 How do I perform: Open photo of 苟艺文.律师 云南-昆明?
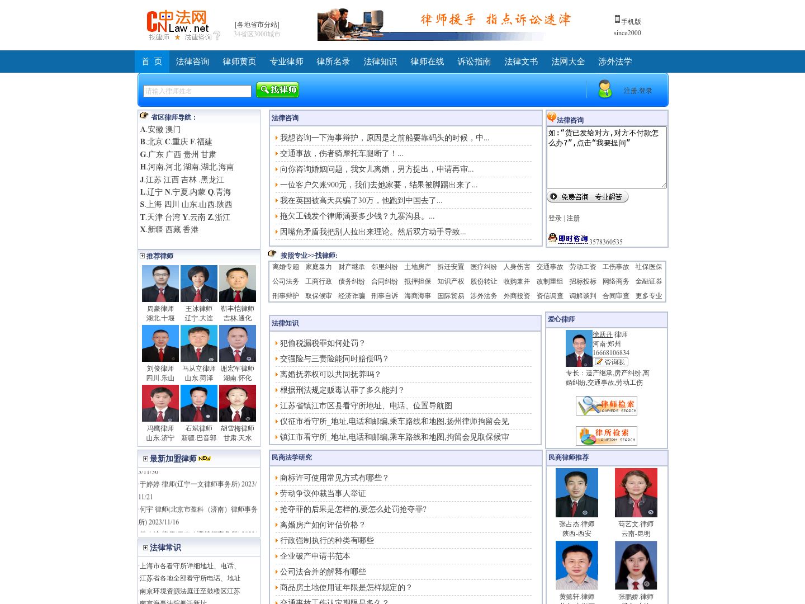(x=636, y=493)
